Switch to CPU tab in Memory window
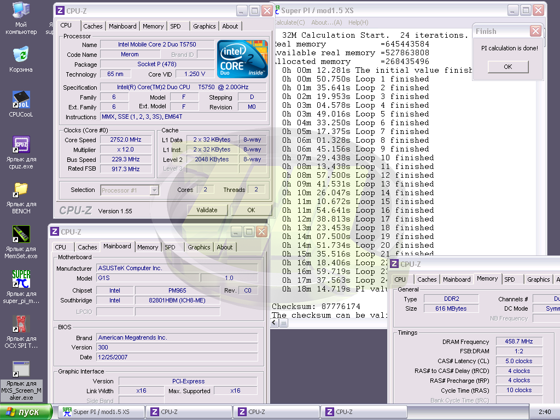 [400, 279]
